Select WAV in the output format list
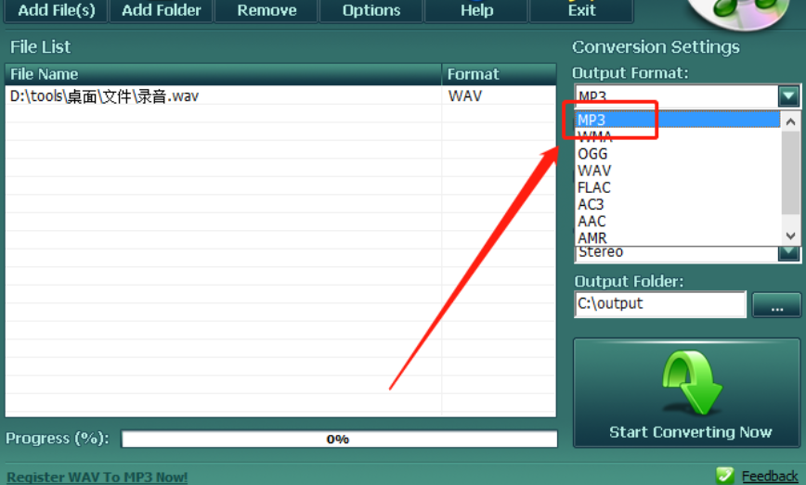Screen dimensions: 806x485 click(x=678, y=171)
